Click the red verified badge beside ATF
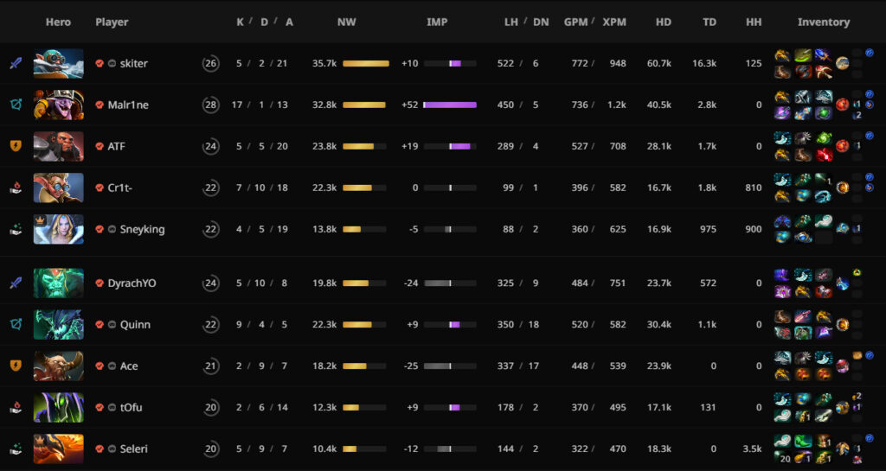Image resolution: width=886 pixels, height=471 pixels. point(100,146)
